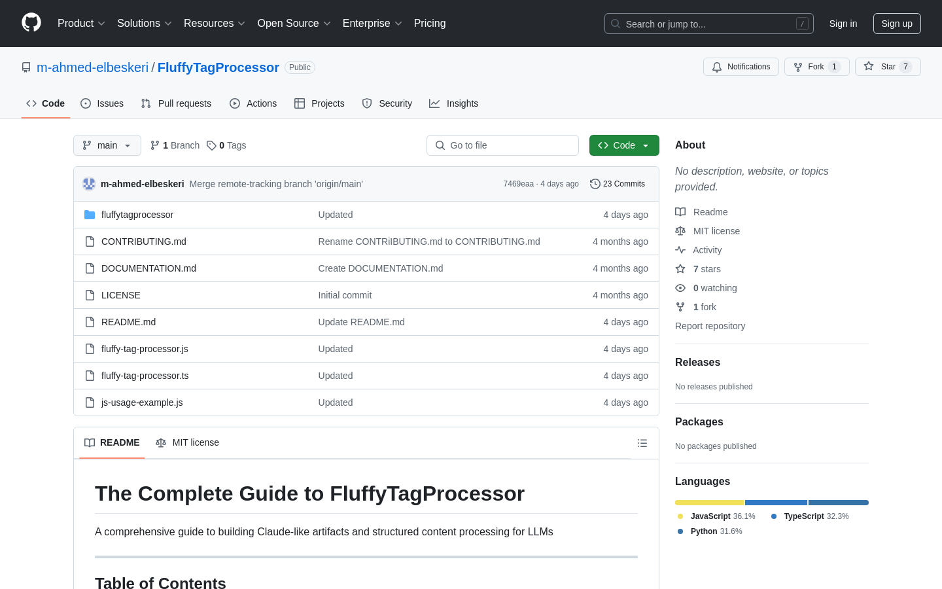The height and width of the screenshot is (589, 942).
Task: Open the 'Initial commit' message link
Action: [x=345, y=295]
